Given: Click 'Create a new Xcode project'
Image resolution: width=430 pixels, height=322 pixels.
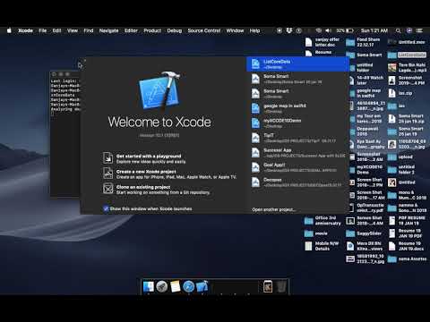Looking at the screenshot, I should [146, 172].
